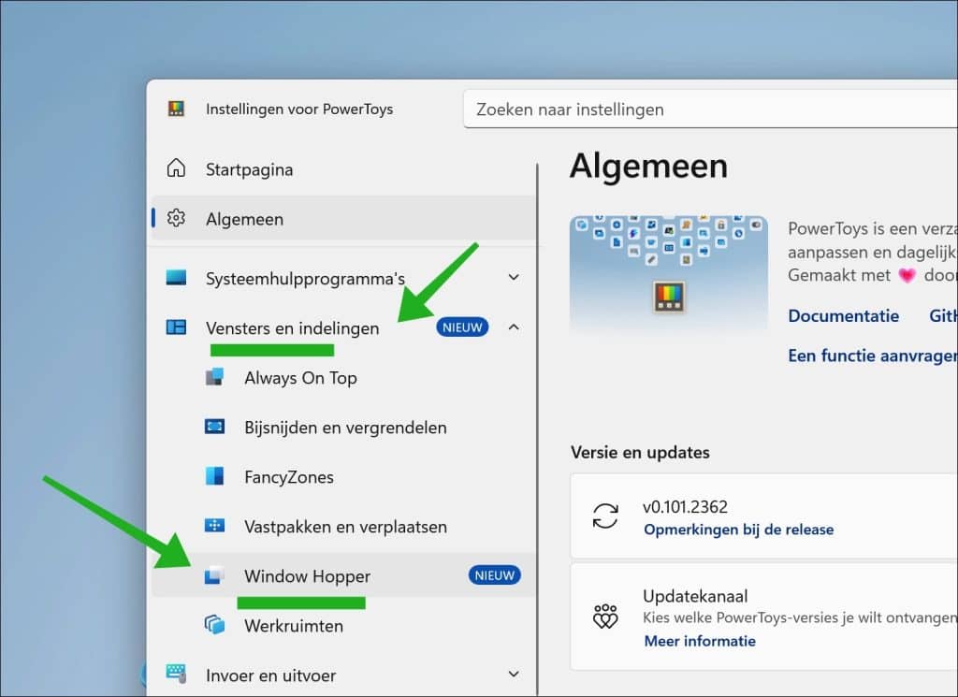
Task: Click the v0.101.2362 version text
Action: point(685,506)
